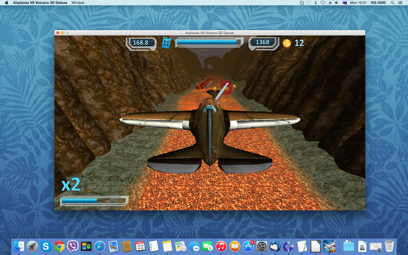The width and height of the screenshot is (408, 255).
Task: Open TextEdit from the Dock
Action: click(x=302, y=246)
